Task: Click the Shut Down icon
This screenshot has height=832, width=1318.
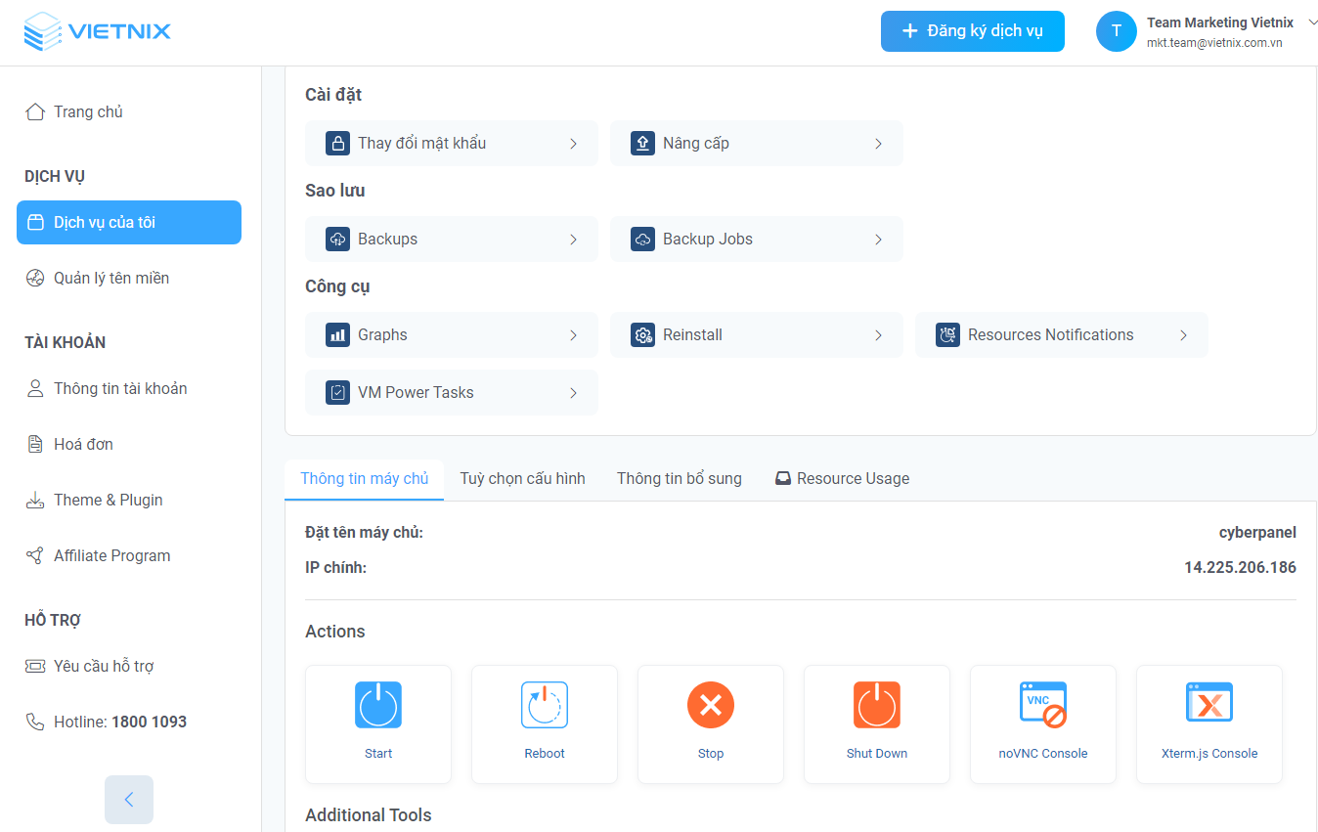Action: pos(877,704)
